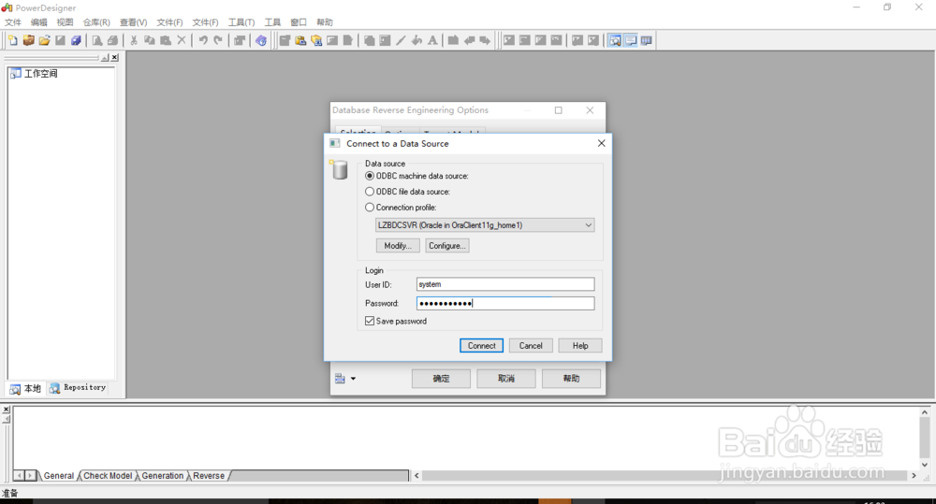Viewport: 936px width, 504px height.
Task: Open the 编辑 menu
Action: click(x=38, y=22)
